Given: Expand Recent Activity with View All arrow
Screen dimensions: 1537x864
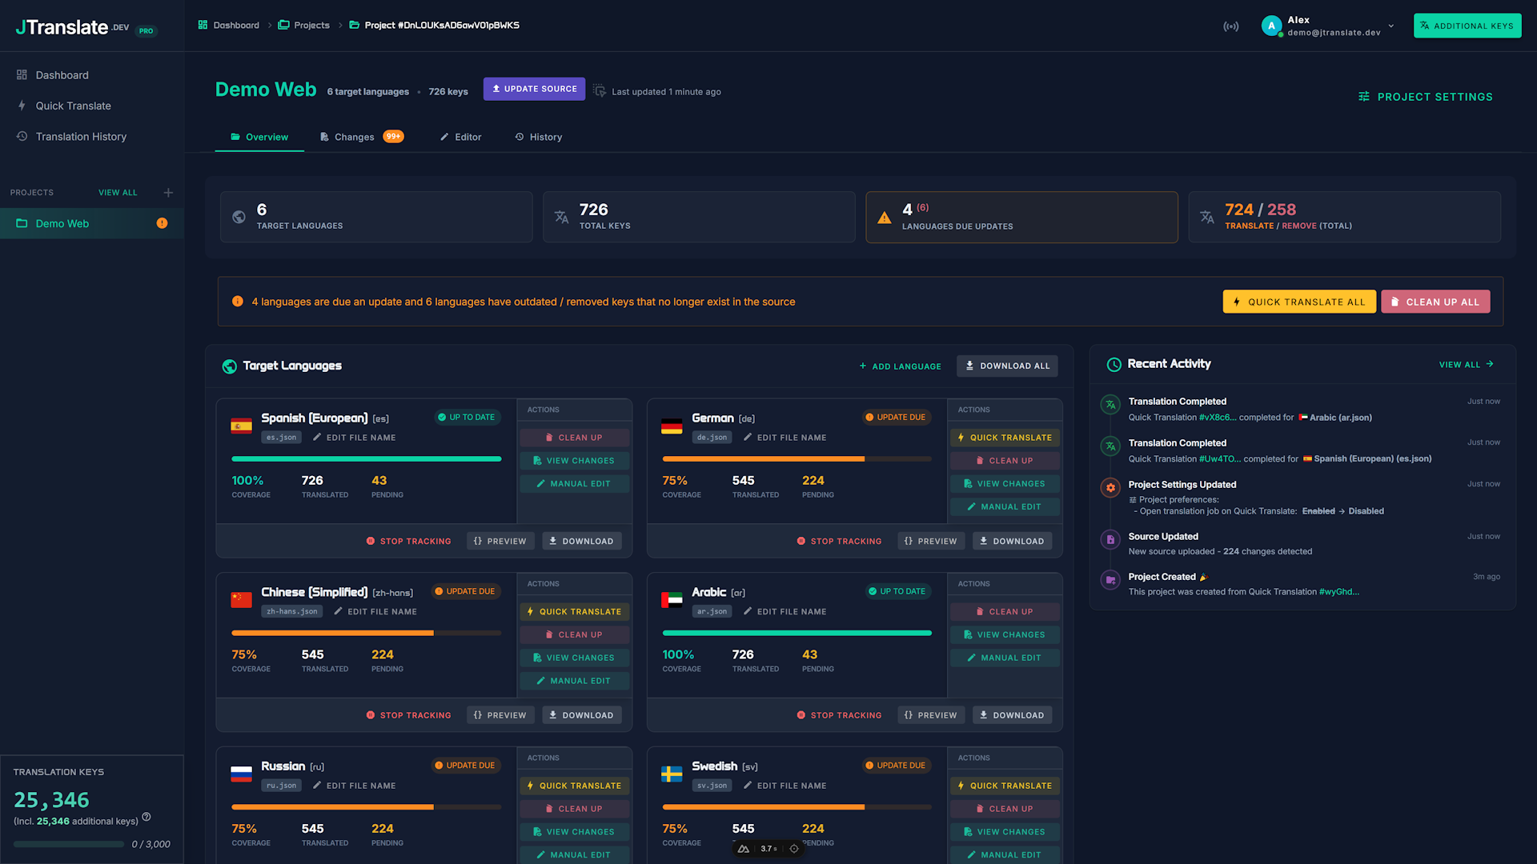Looking at the screenshot, I should tap(1466, 364).
